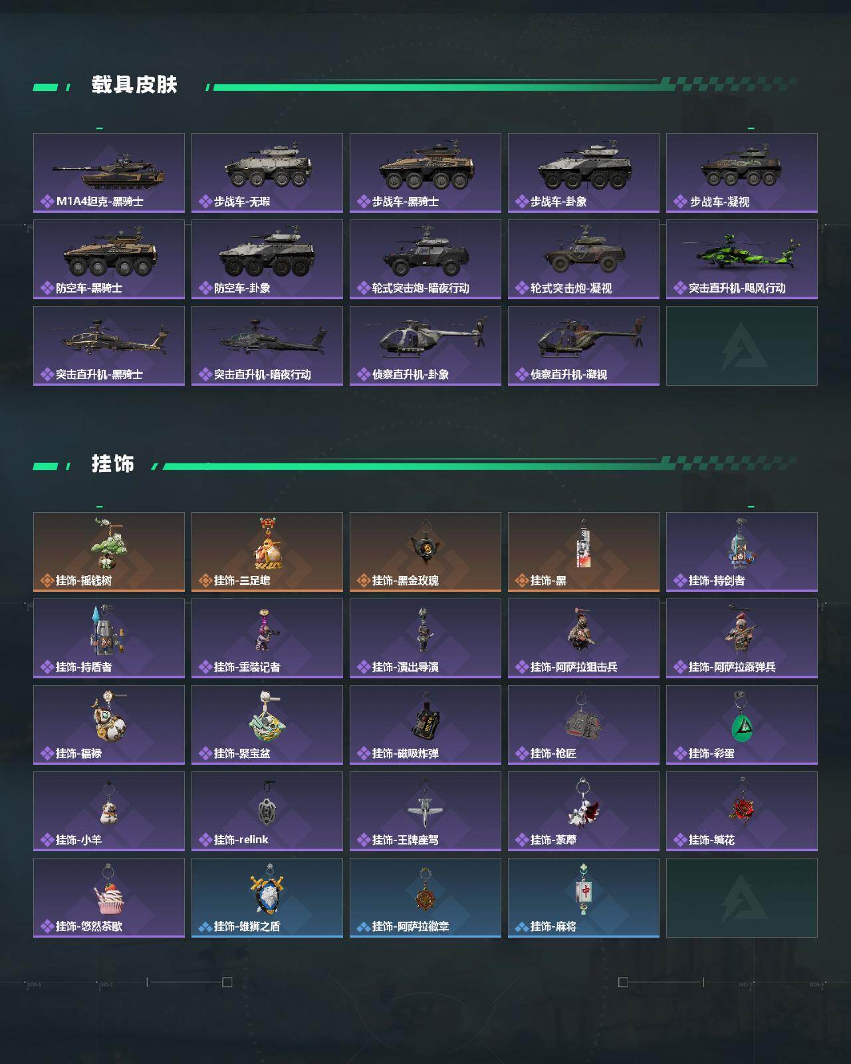Viewport: 851px width, 1064px height.
Task: Click the 挂饰 section header title
Action: [113, 464]
